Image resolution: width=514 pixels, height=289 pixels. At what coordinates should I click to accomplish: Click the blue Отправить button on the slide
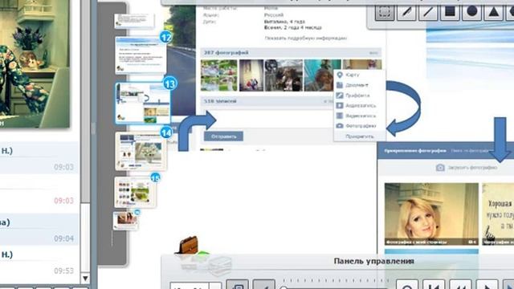pos(223,136)
